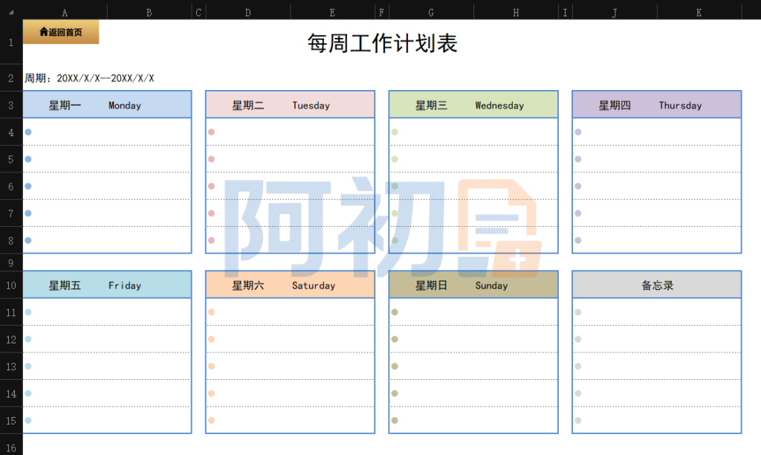
Task: Click Thursday's first task line in row 4
Action: click(657, 132)
